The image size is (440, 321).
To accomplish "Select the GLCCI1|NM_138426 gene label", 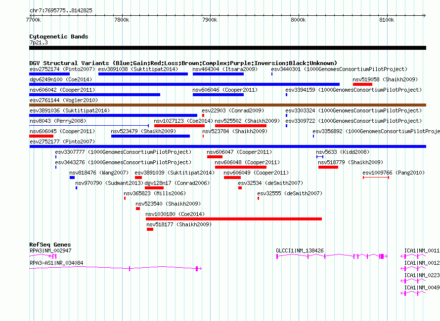I will 300,250.
